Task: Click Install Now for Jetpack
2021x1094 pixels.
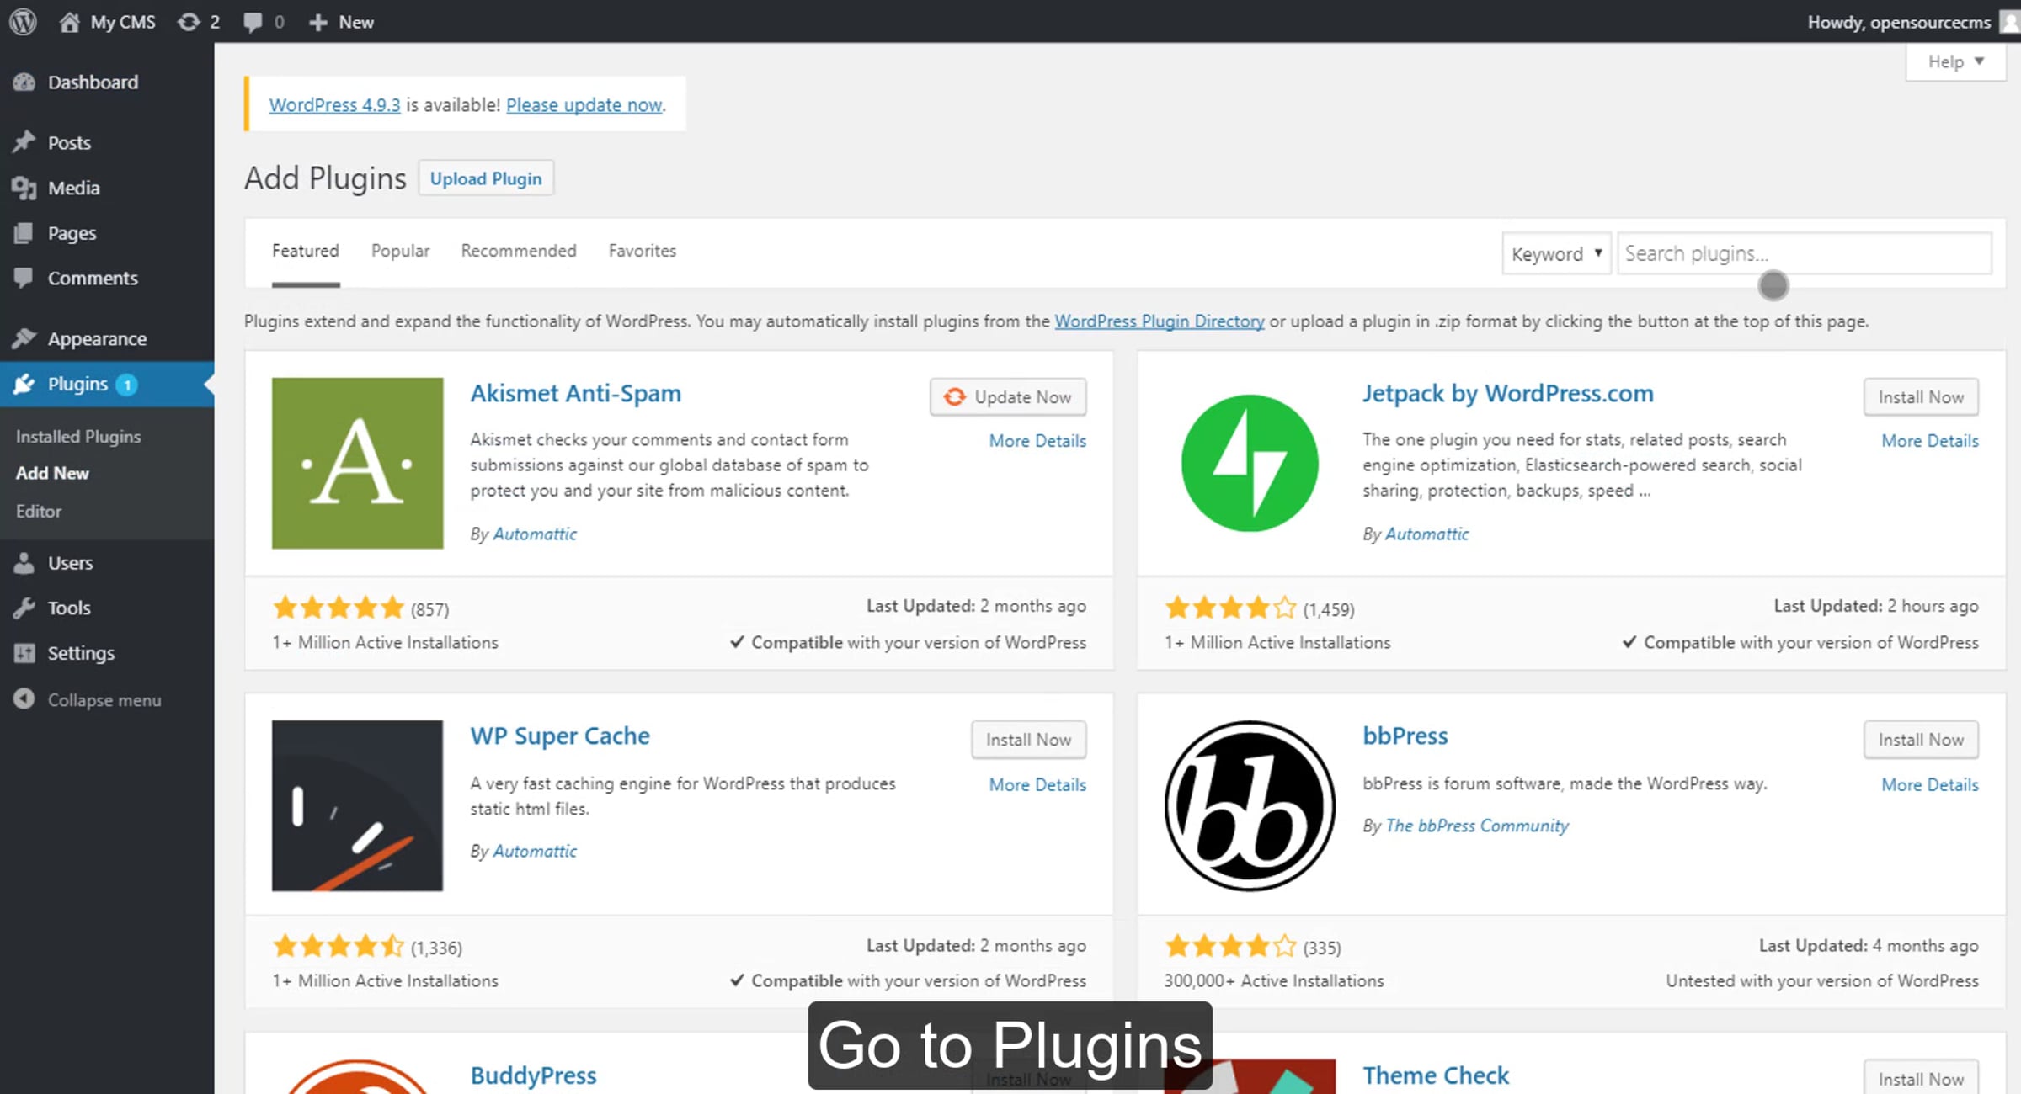Action: 1921,396
